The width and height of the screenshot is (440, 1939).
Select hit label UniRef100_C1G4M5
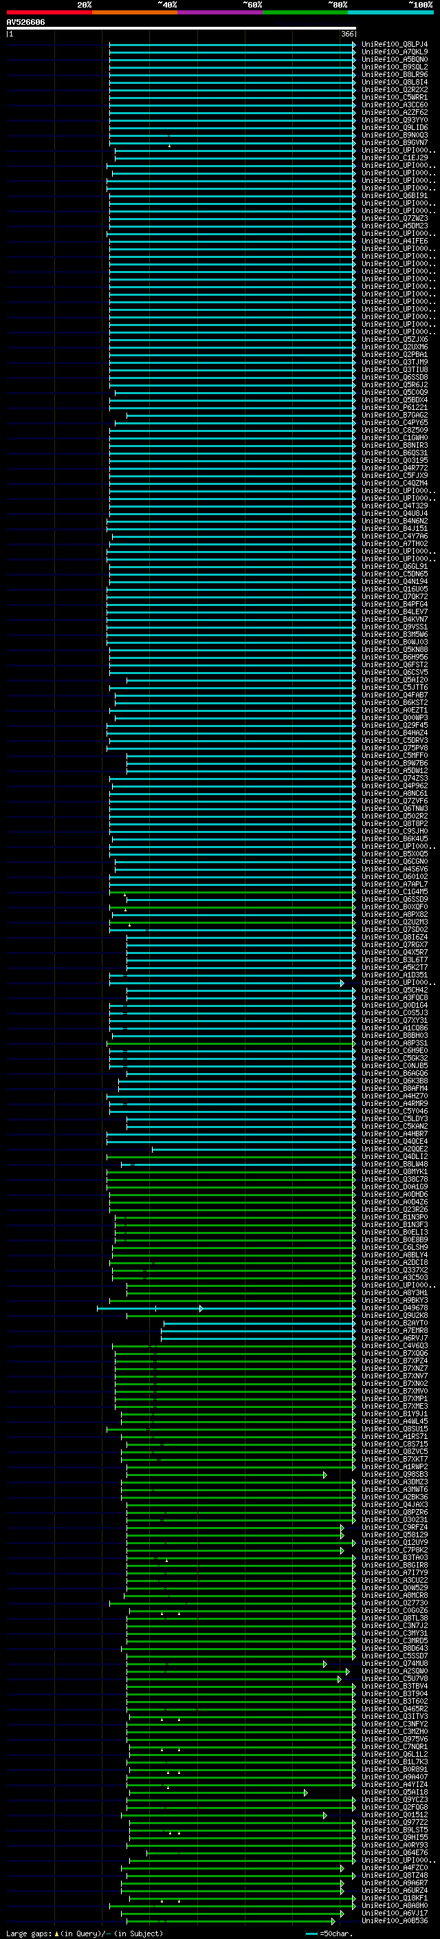pyautogui.click(x=395, y=892)
